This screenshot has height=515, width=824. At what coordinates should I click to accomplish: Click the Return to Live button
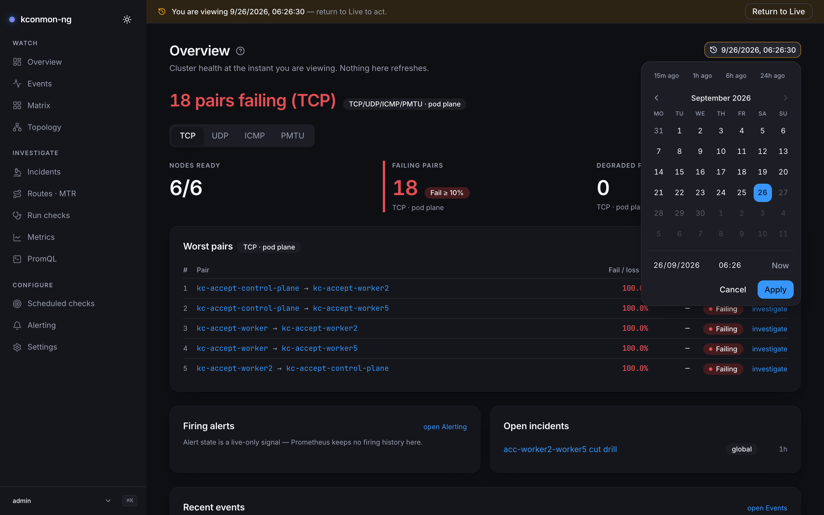click(x=779, y=11)
